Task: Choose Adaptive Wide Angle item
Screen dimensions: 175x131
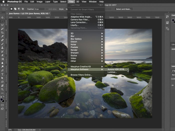Action: [86, 17]
